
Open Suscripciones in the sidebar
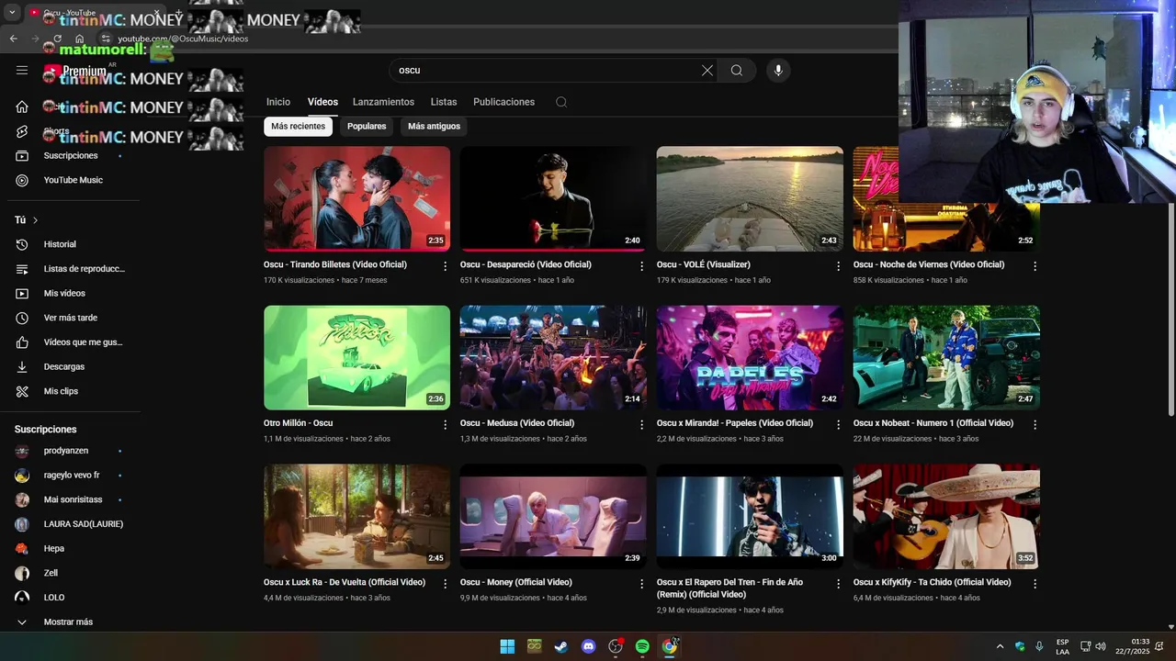[71, 155]
